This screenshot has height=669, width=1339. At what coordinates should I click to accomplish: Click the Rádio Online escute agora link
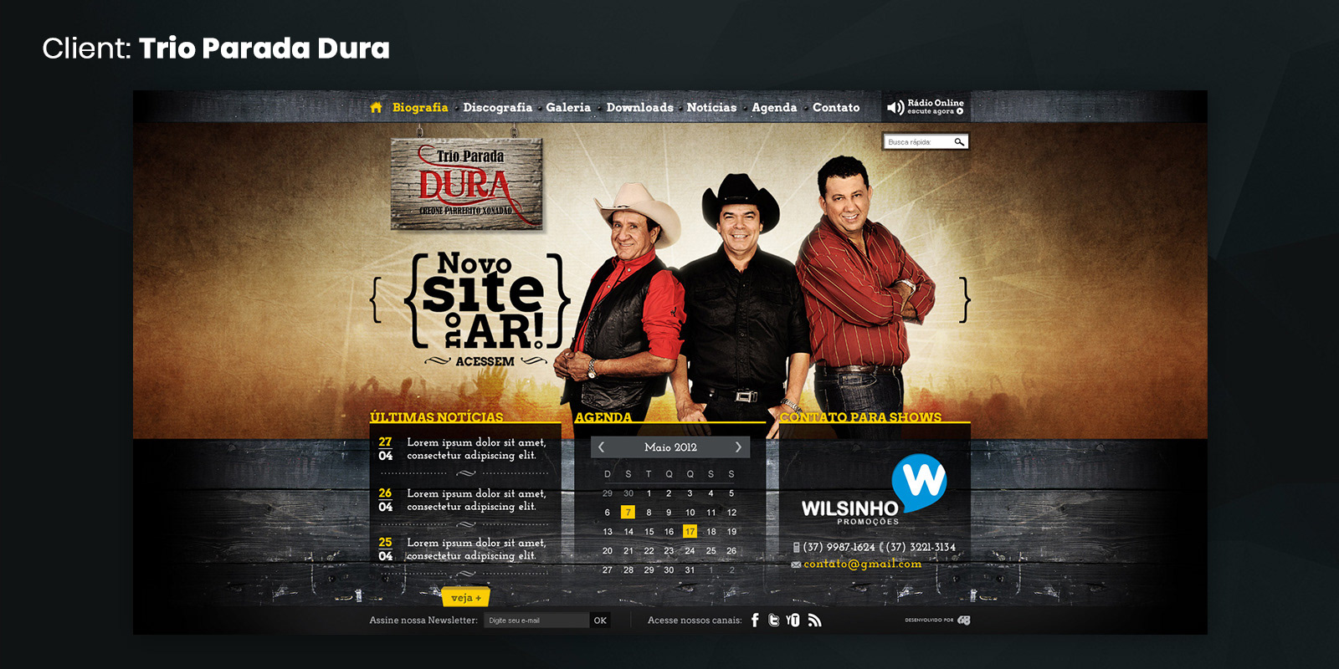point(936,107)
